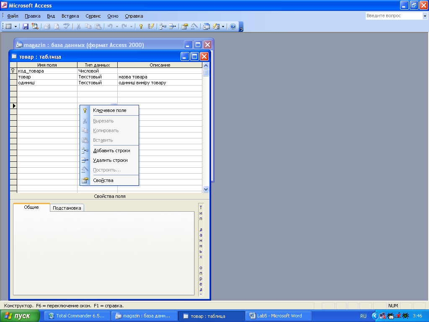Click the Indexes lightning icon in toolbar

tap(151, 26)
